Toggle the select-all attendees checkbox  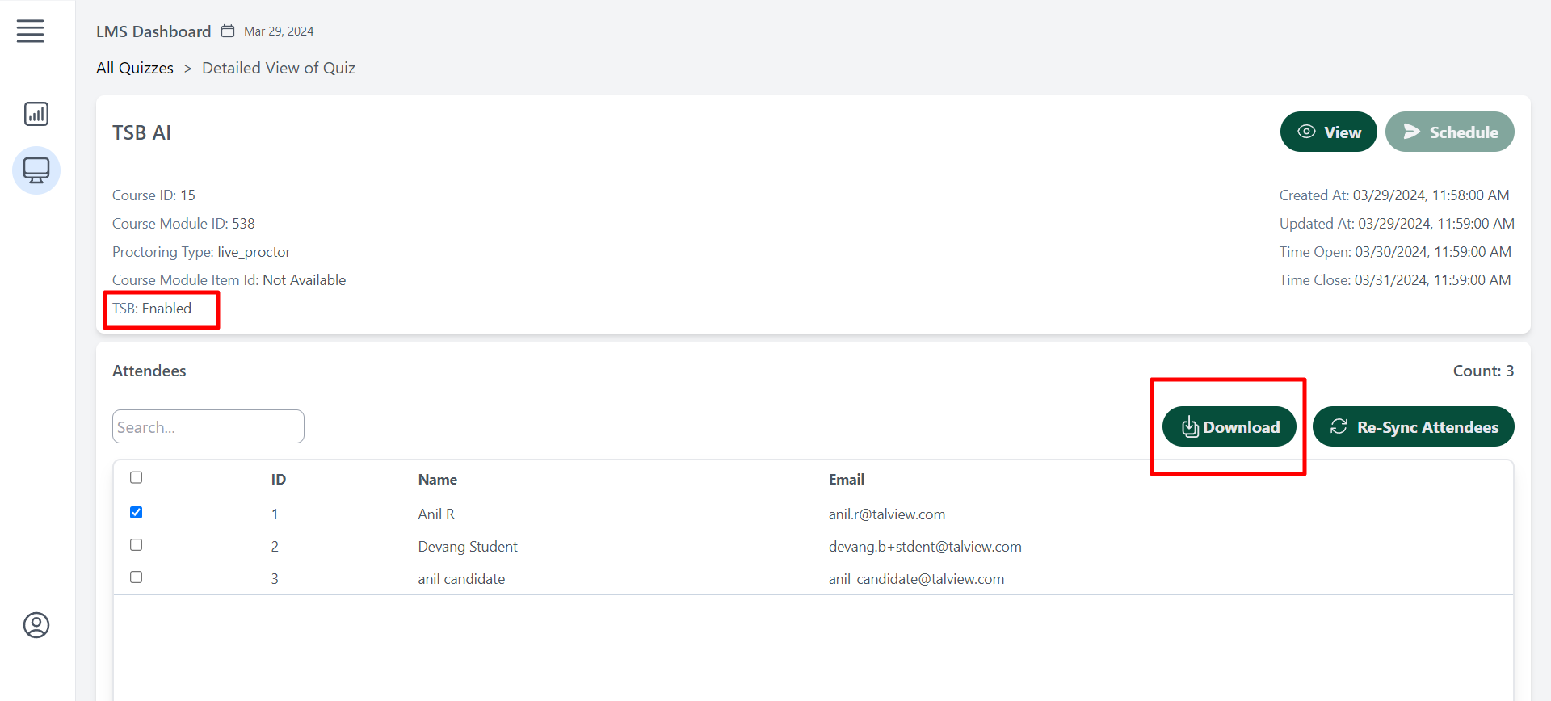(x=137, y=477)
